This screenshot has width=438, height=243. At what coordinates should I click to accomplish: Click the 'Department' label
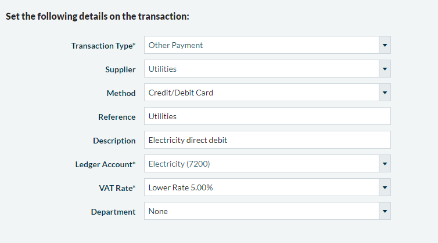point(113,212)
